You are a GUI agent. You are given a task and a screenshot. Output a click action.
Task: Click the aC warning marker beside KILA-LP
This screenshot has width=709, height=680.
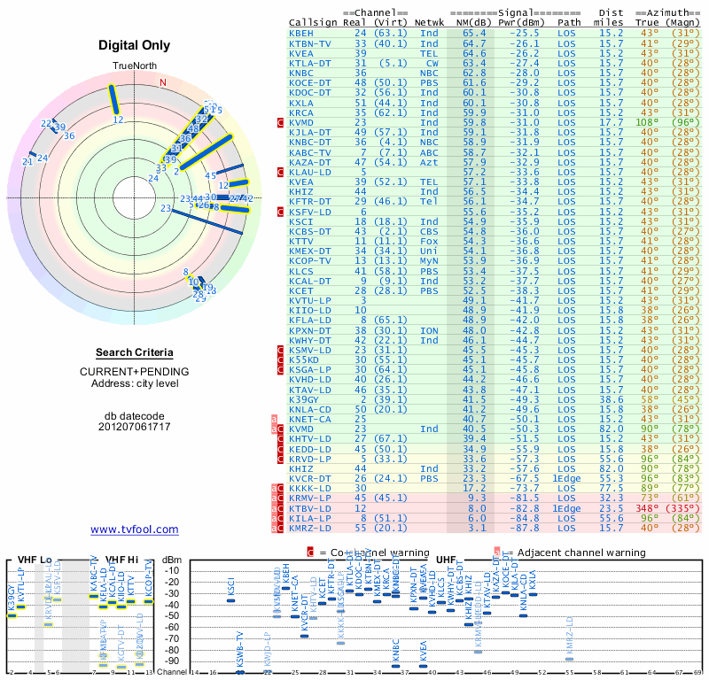pyautogui.click(x=277, y=518)
